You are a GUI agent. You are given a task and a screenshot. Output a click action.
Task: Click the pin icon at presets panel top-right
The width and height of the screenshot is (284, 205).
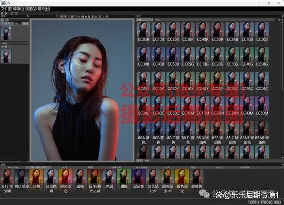click(x=282, y=16)
